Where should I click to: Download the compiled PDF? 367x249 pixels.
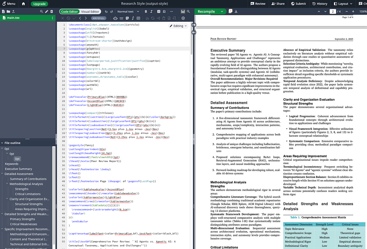click(x=236, y=11)
